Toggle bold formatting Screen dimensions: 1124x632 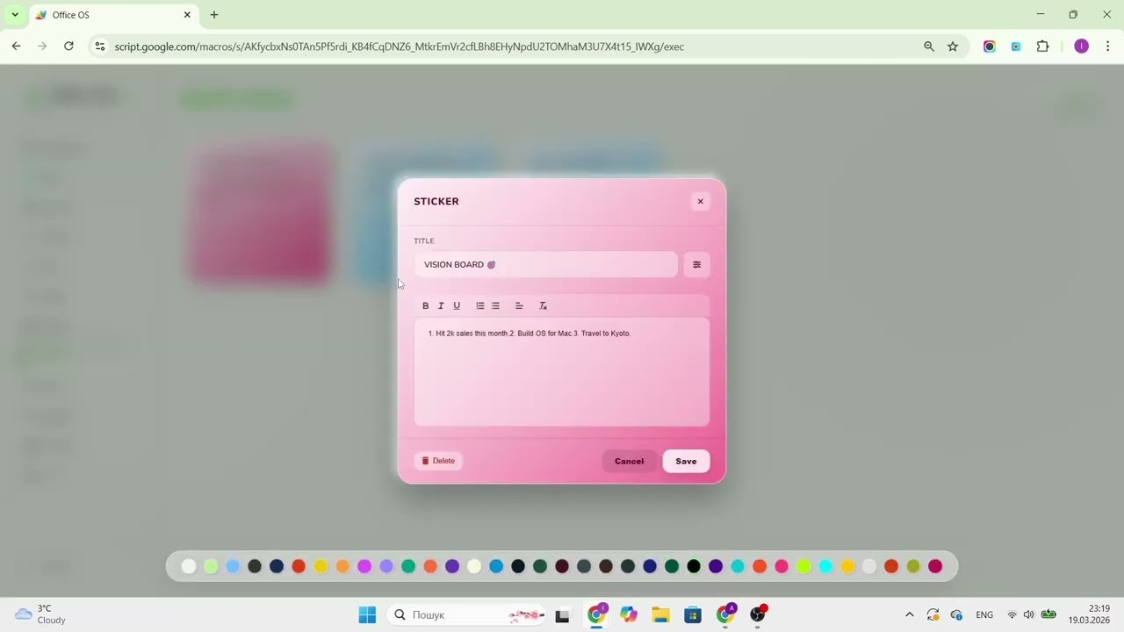425,305
